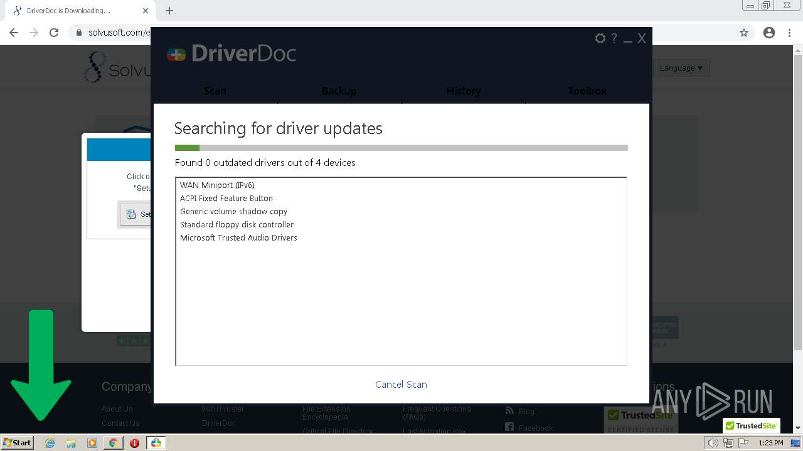
Task: Click network tray icon
Action: (728, 443)
